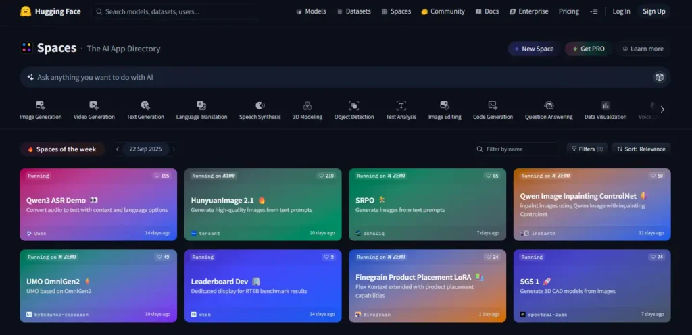Open the Docs nav item
Image resolution: width=692 pixels, height=335 pixels.
487,11
